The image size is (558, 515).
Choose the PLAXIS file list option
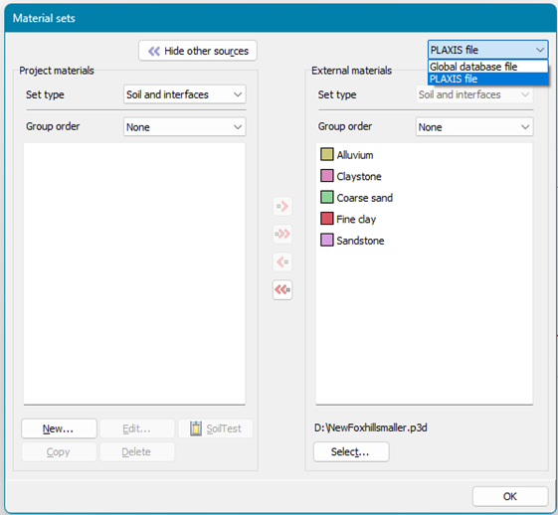[x=488, y=79]
